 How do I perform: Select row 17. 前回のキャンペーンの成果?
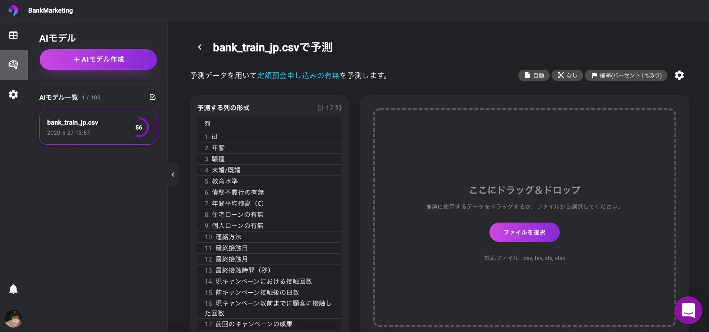269,324
